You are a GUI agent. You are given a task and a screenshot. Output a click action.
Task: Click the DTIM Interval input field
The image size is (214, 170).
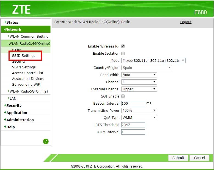pos(133,132)
